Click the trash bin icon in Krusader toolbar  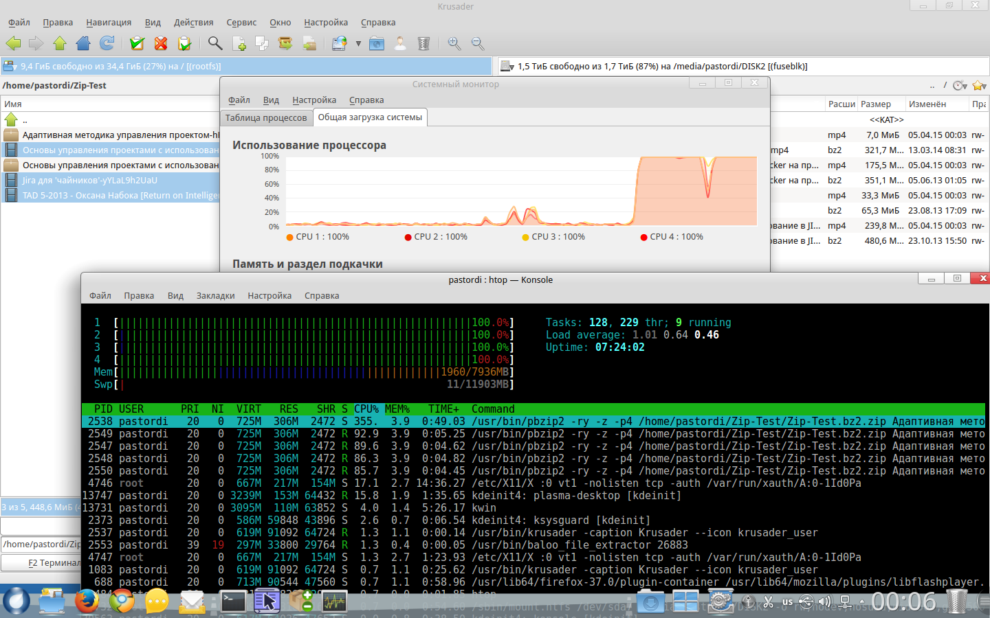tap(423, 43)
